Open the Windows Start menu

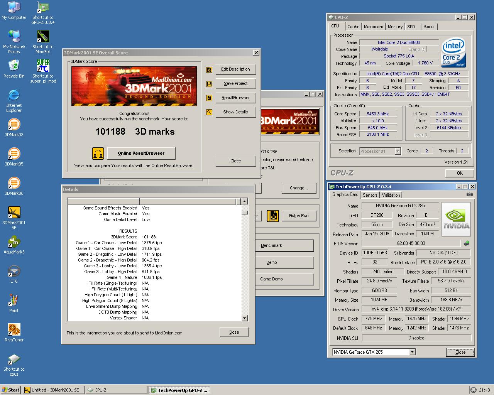click(x=11, y=390)
